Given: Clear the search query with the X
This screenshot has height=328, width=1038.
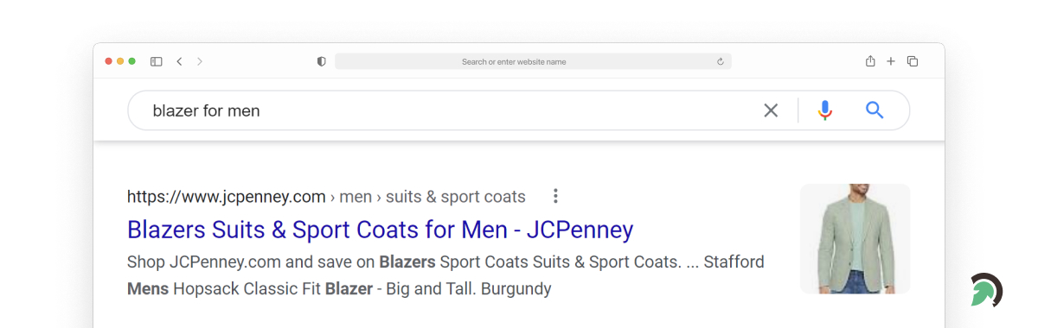Looking at the screenshot, I should (771, 110).
